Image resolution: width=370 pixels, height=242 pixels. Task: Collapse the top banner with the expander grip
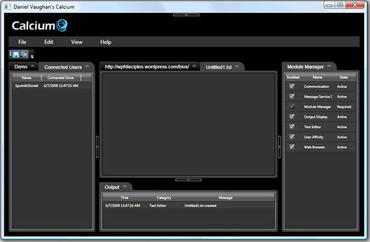(186, 14)
